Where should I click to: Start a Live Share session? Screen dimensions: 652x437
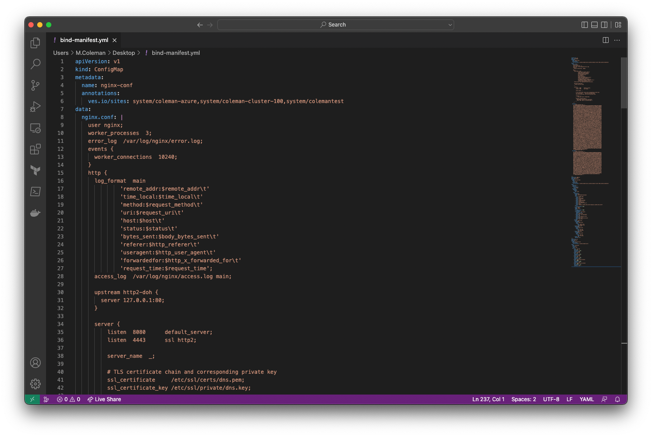pyautogui.click(x=104, y=399)
